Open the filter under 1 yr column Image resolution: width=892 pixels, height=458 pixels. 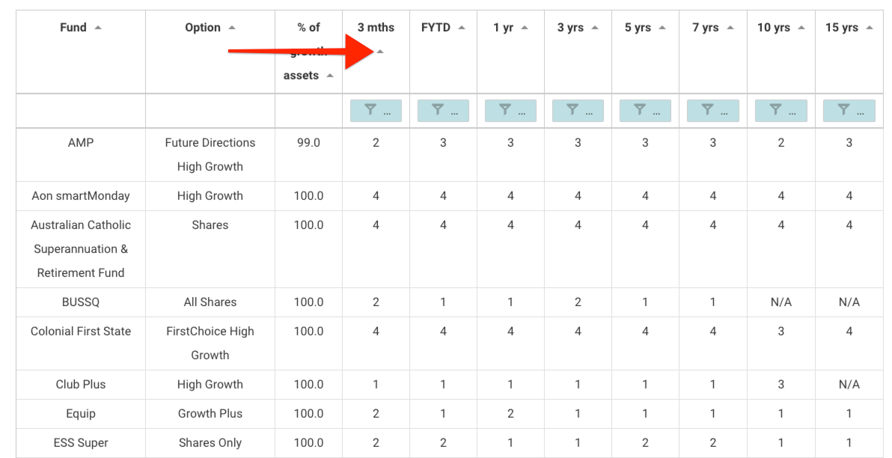pyautogui.click(x=510, y=110)
